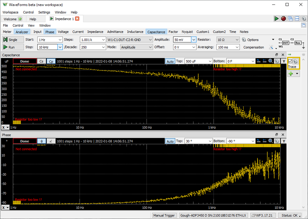Close the Phase plot panel
The width and height of the screenshot is (308, 219).
(x=283, y=135)
